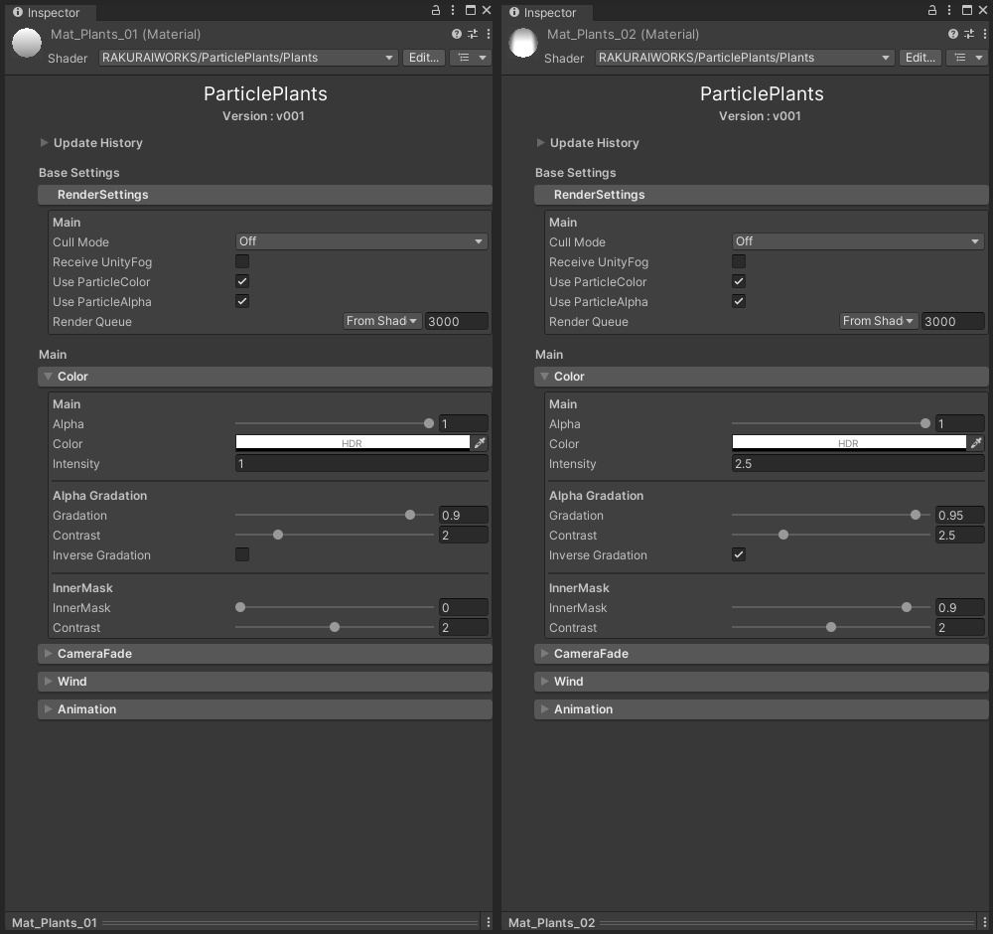Pick color with eyedropper in Mat_Plants_01
This screenshot has width=993, height=934.
pyautogui.click(x=480, y=443)
